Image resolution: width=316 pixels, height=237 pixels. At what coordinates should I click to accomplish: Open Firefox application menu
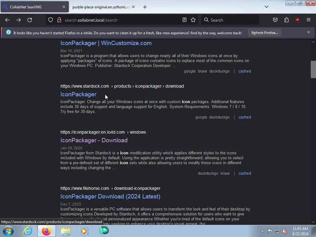point(309,20)
